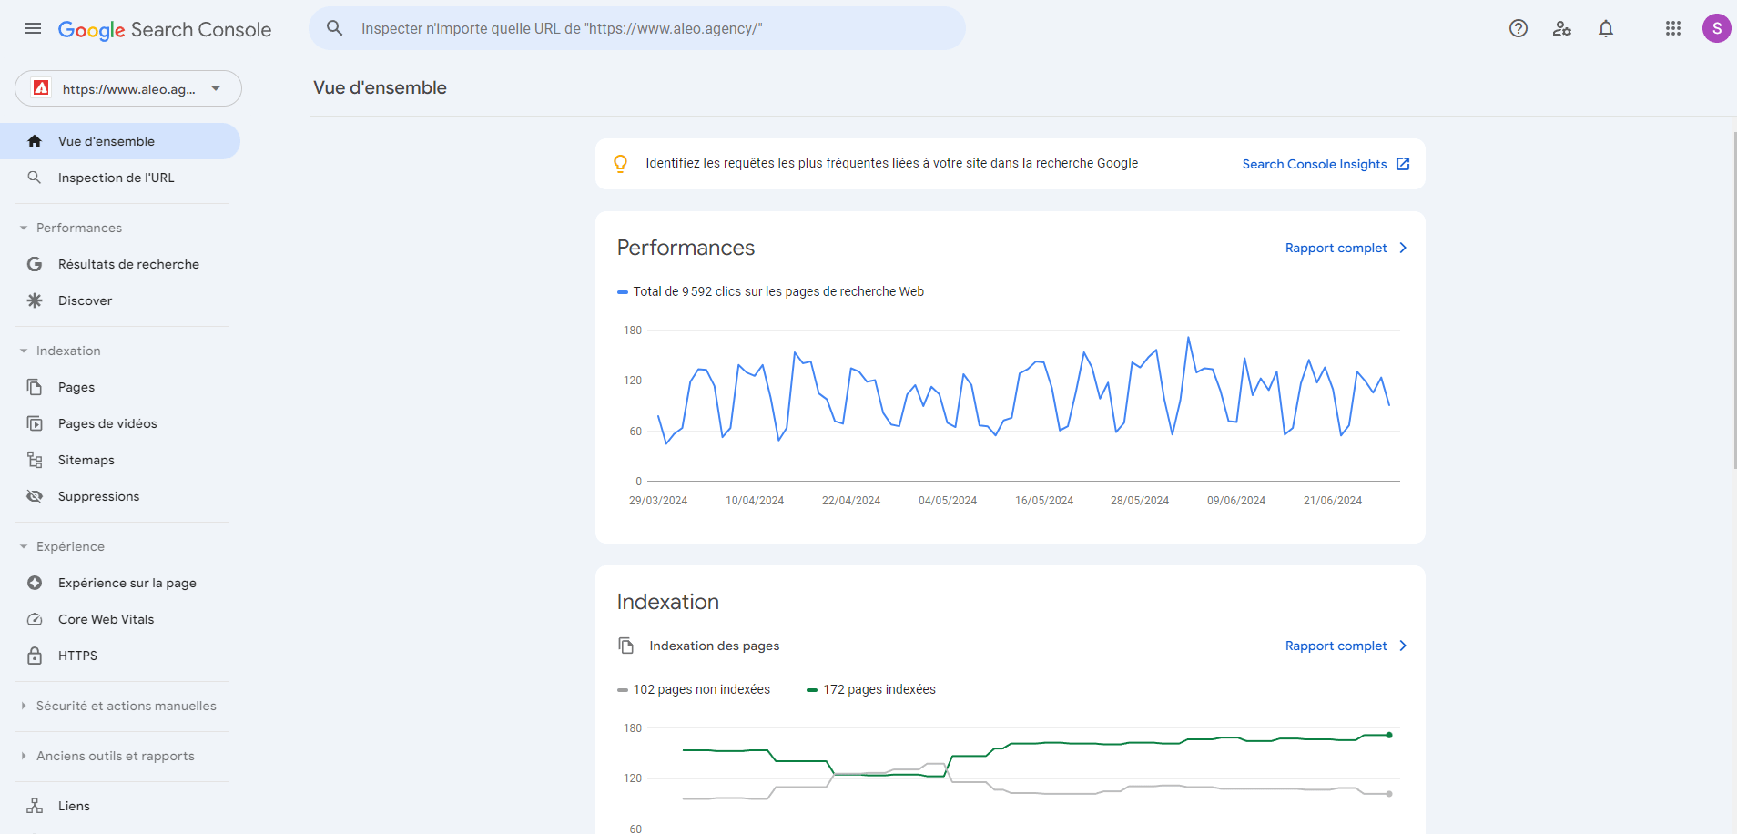Click the search magnifier icon in URL bar

pos(335,28)
